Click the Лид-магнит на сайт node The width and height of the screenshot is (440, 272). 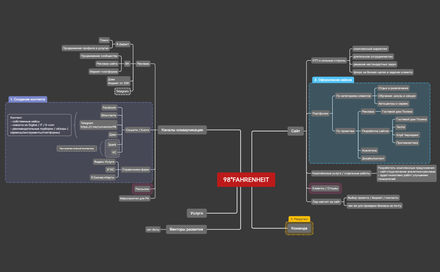point(326,202)
